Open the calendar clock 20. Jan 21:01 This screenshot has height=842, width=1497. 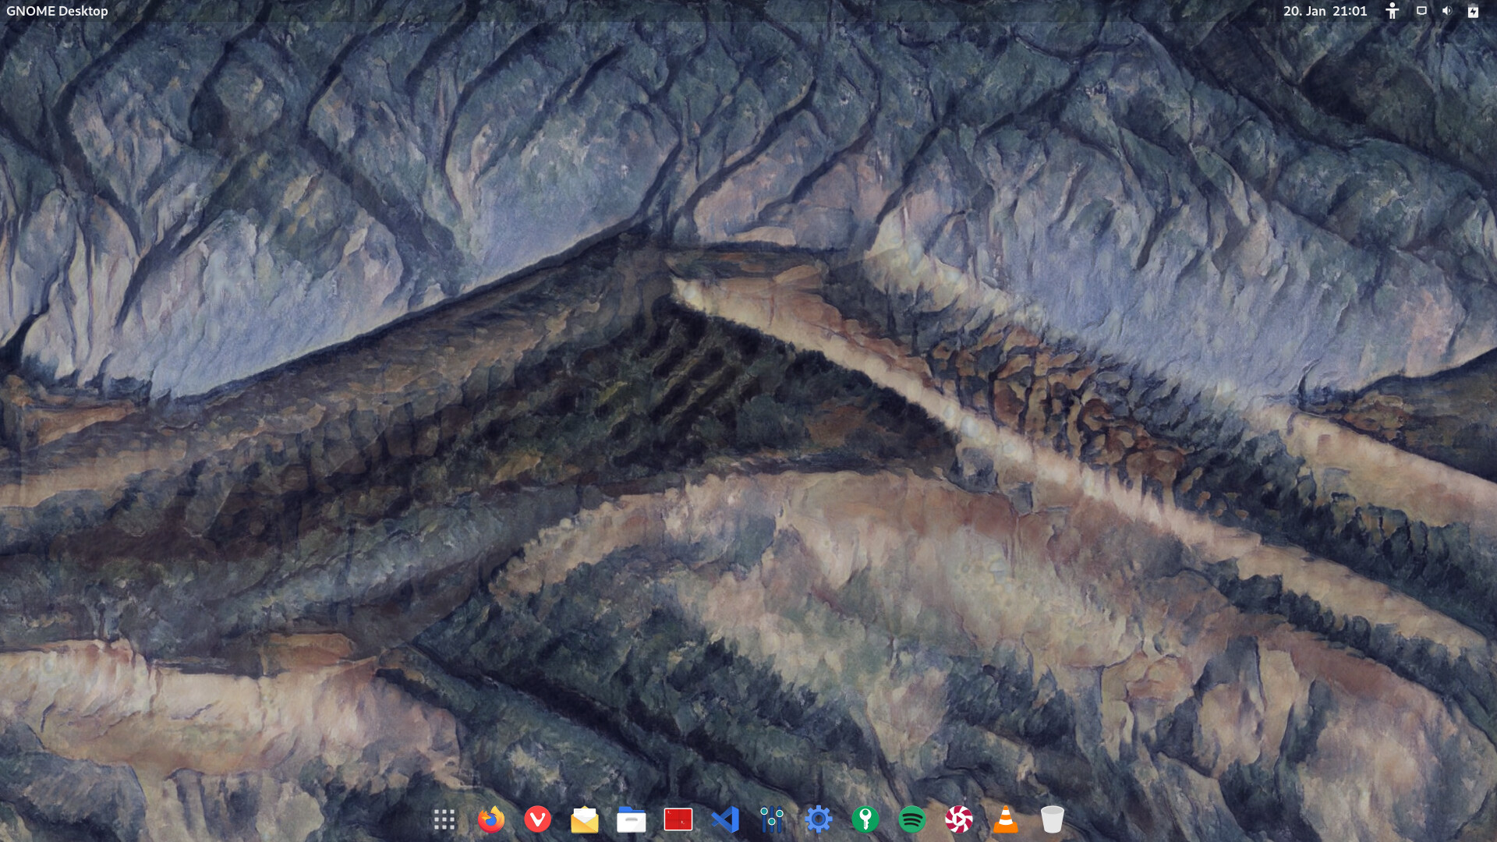(x=1325, y=11)
